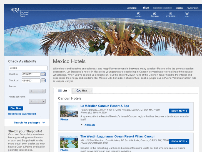
Task: Click the Check in date field
Action: [31, 74]
